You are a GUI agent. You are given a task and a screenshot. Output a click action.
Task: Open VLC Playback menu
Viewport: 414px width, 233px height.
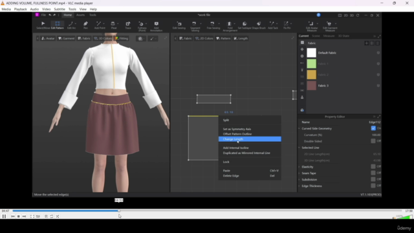[20, 9]
